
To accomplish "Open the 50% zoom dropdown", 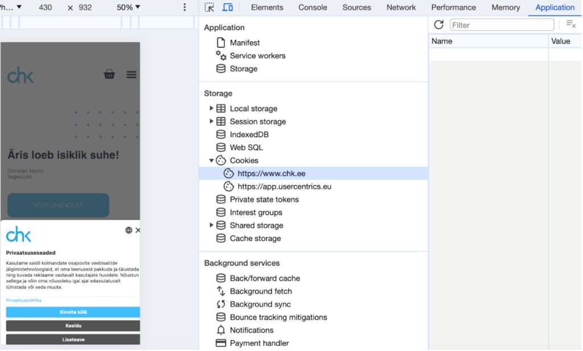I will [128, 7].
